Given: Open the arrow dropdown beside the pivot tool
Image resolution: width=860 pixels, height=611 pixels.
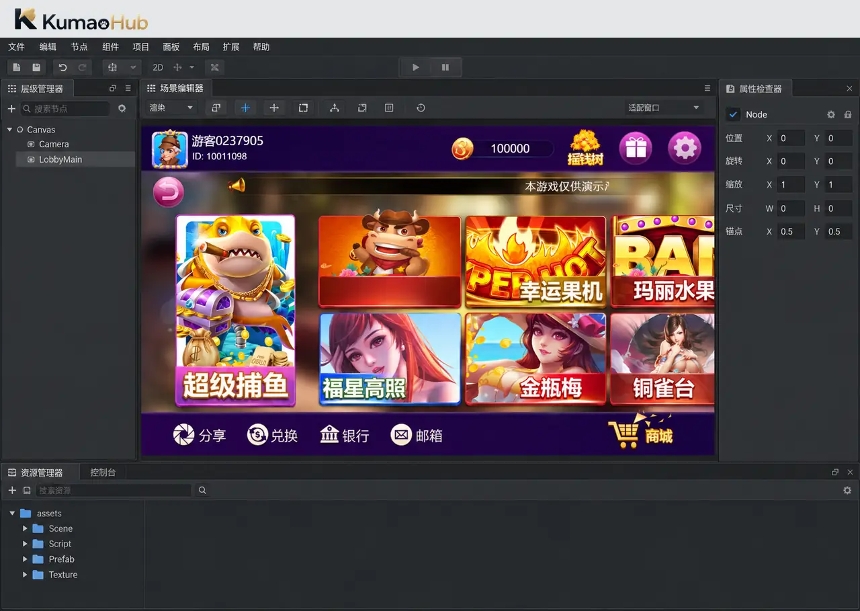Looking at the screenshot, I should pos(133,67).
